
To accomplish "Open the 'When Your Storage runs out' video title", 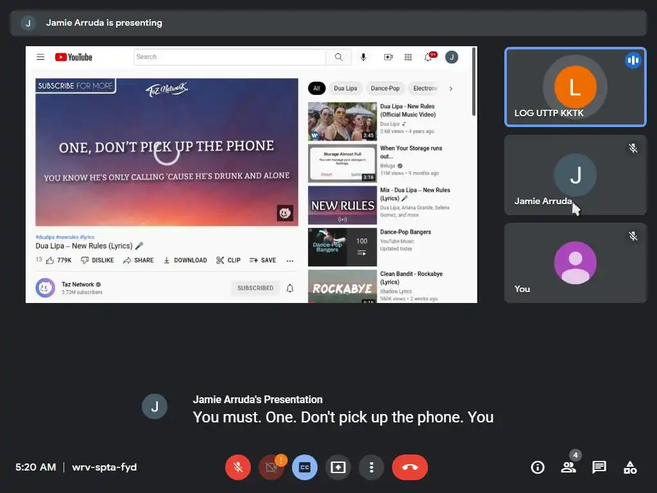I will 411,152.
